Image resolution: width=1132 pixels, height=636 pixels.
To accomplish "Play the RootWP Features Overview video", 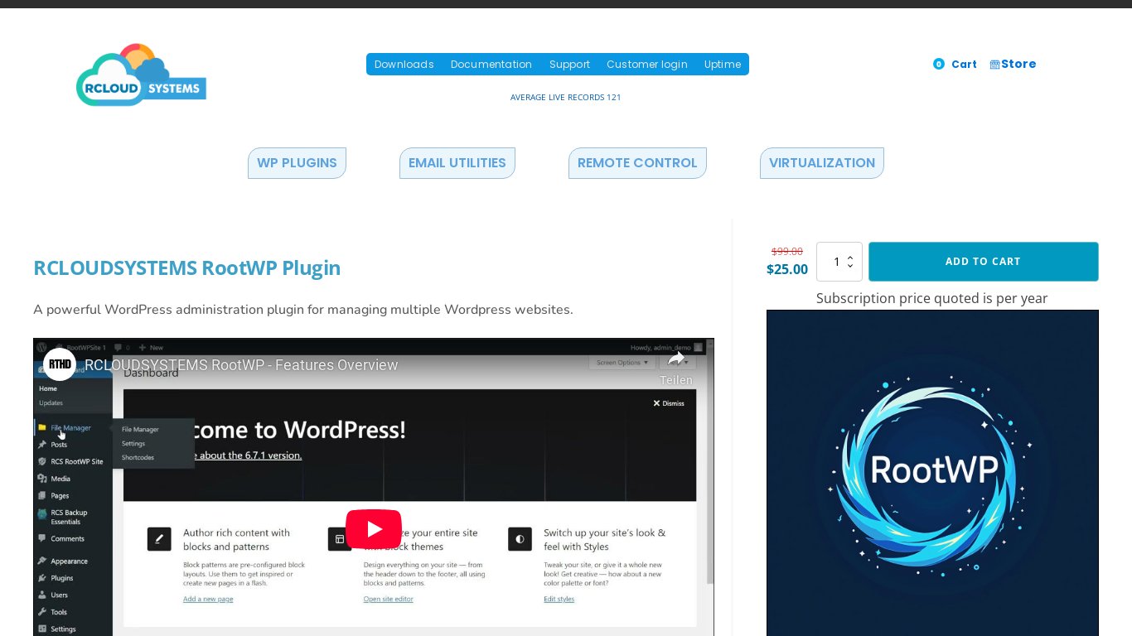I will 374,529.
